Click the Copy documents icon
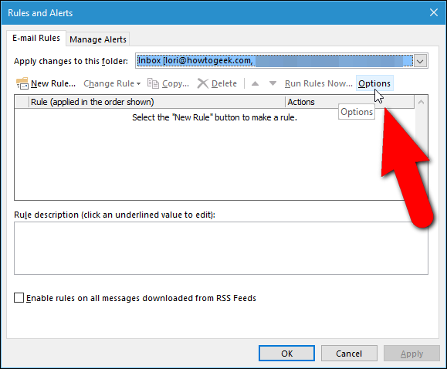The image size is (447, 369). tap(153, 83)
